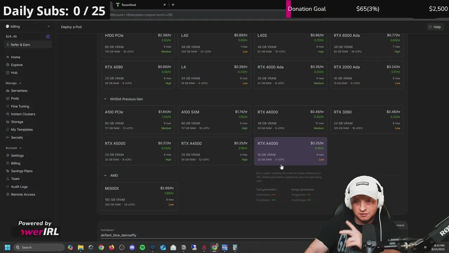Click the Help button
Viewport: 449px width, 253px height.
click(x=435, y=27)
